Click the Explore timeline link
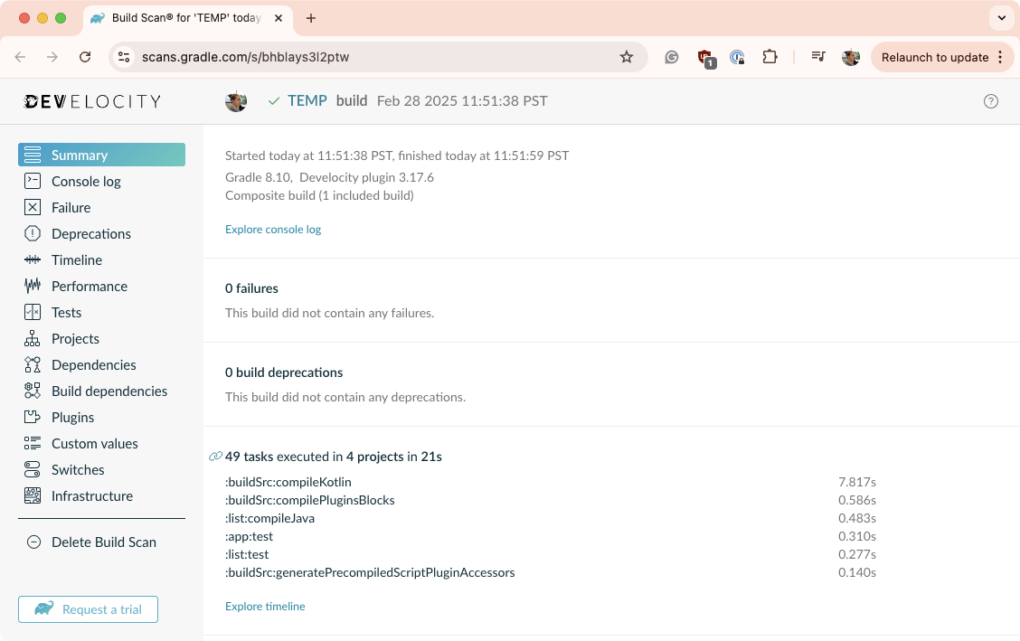 [265, 607]
